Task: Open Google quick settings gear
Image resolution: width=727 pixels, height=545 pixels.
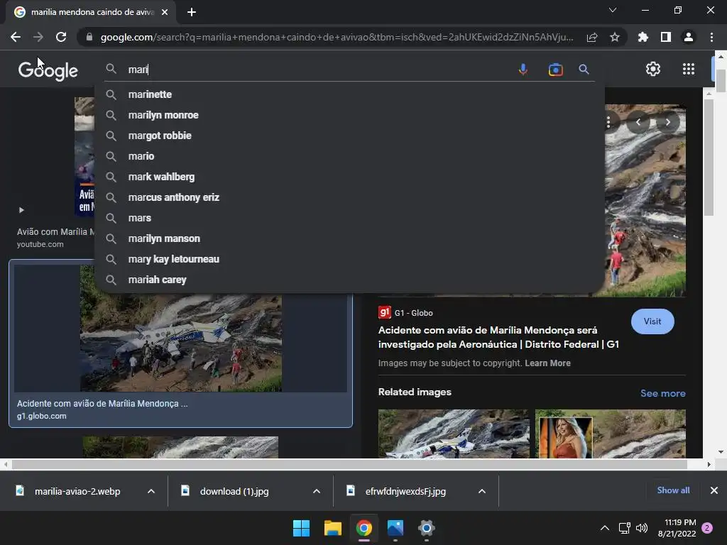Action: 653,69
